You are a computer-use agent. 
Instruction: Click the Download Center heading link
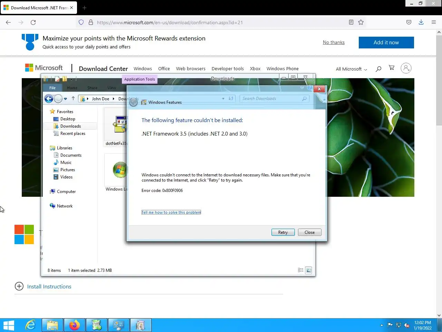click(x=103, y=68)
